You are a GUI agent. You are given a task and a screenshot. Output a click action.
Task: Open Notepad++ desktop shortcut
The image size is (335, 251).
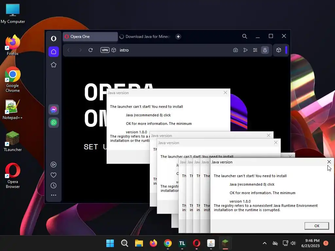pos(13,109)
